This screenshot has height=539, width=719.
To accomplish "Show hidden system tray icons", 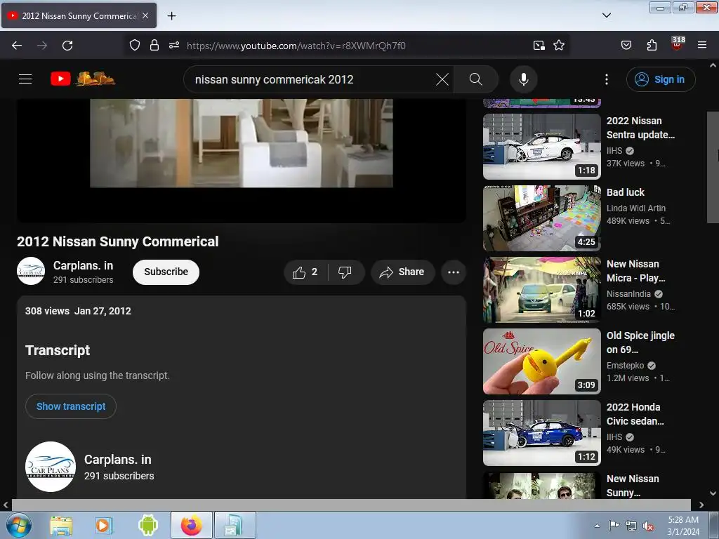I will pyautogui.click(x=597, y=526).
